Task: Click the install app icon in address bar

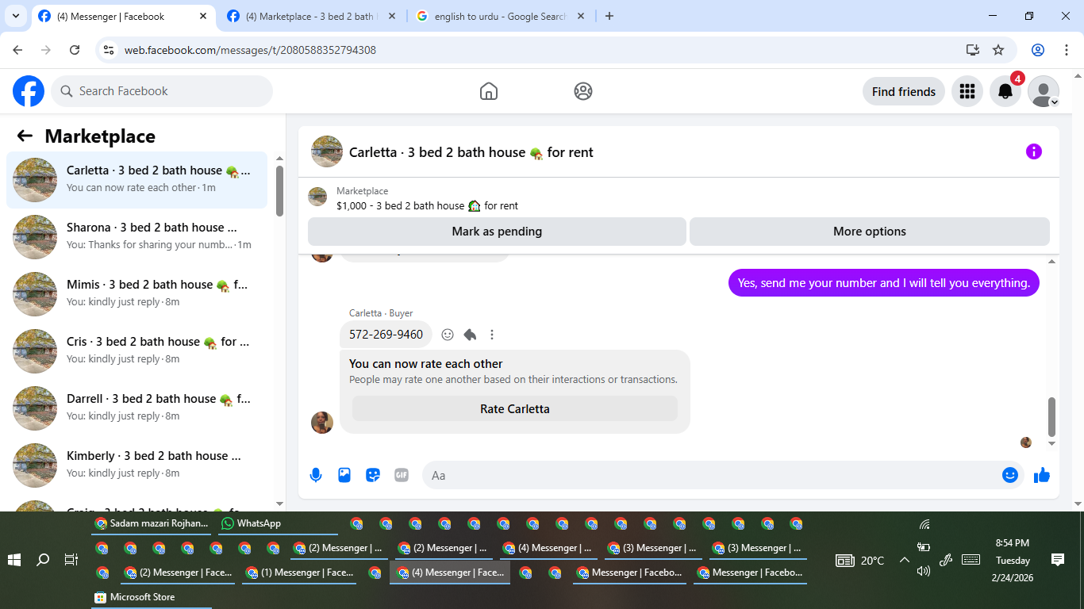Action: point(973,50)
